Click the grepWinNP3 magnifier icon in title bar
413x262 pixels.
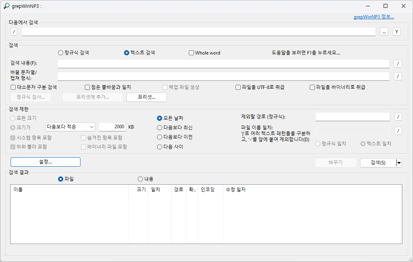click(7, 6)
